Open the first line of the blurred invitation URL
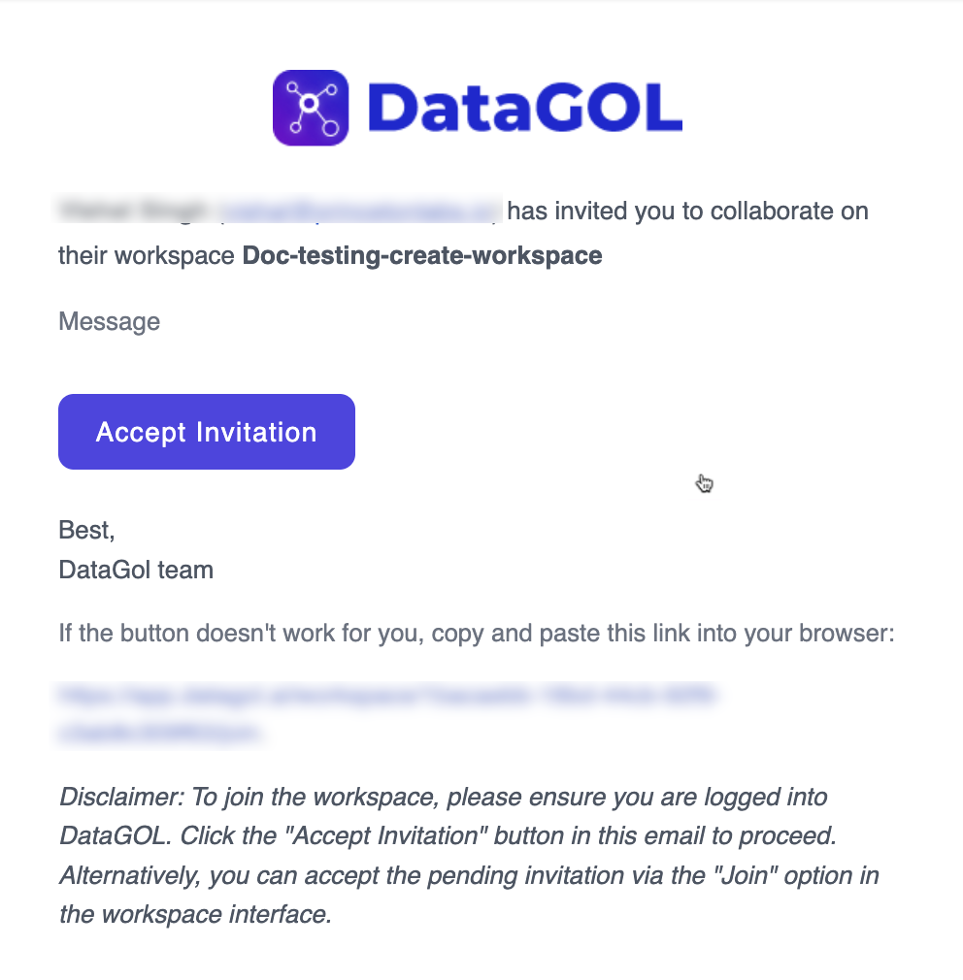963x980 pixels. pos(387,695)
